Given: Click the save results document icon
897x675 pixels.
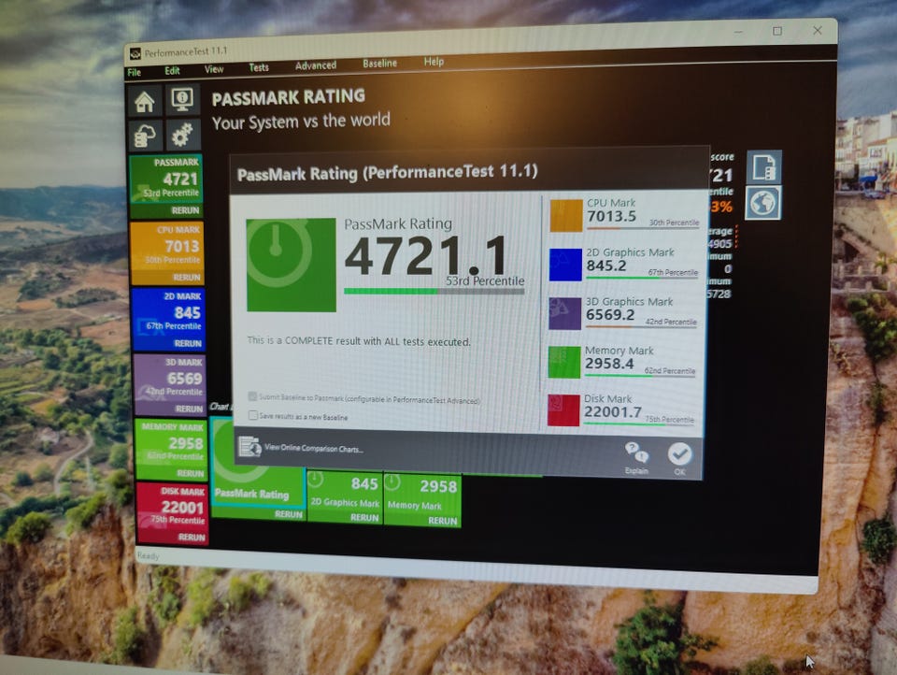Looking at the screenshot, I should (x=763, y=167).
